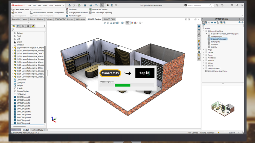This screenshot has width=255, height=143.
Task: Click the Save icon in top toolbar
Action: point(85,5)
